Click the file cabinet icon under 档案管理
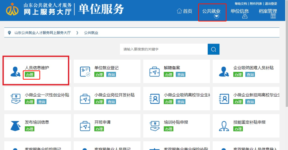 273,16
